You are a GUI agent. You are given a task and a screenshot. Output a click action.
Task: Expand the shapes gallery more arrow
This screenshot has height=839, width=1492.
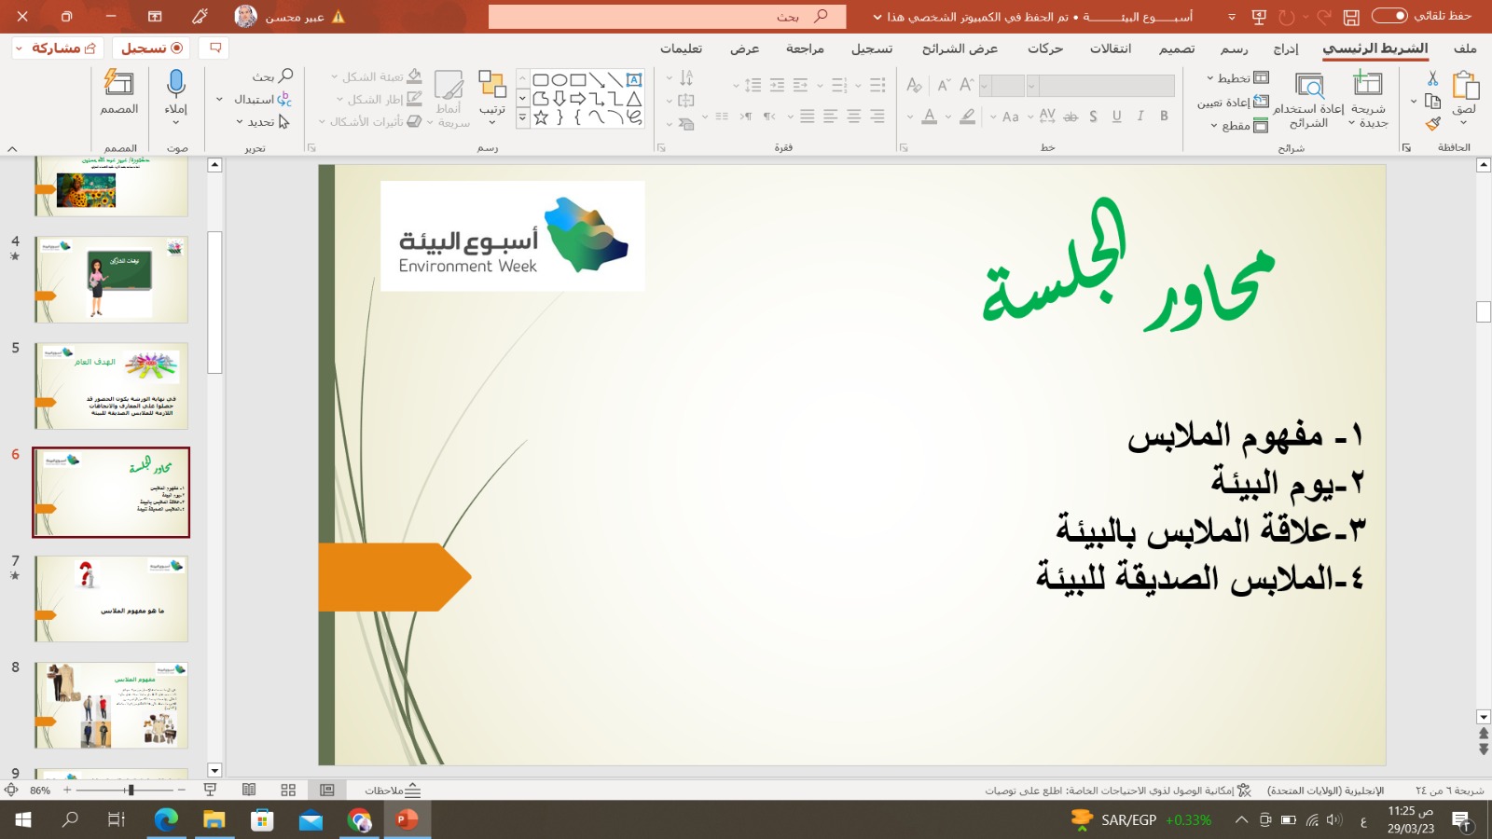[522, 118]
